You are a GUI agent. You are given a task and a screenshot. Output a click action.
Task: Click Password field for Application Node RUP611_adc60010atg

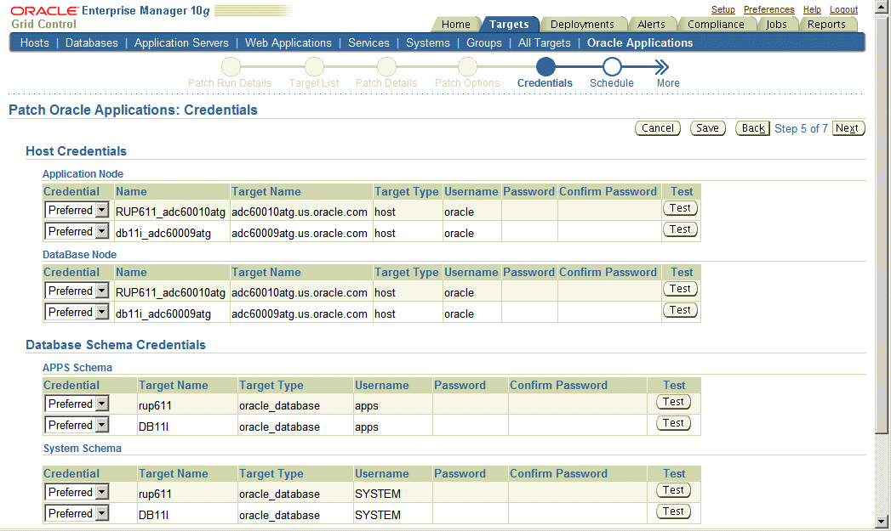click(x=529, y=210)
